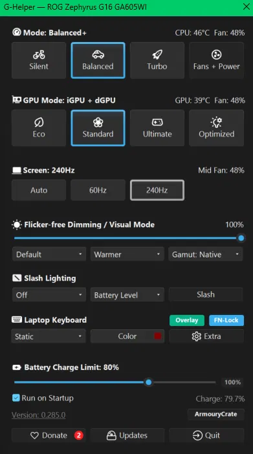Open Battery Level slash animation dropdown
Screen dimensions: 253x454
coord(127,295)
